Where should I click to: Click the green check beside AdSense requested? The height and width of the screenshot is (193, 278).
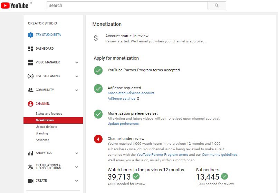pos(98,89)
